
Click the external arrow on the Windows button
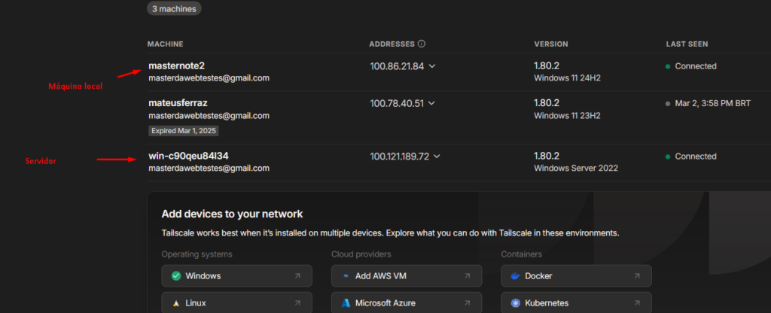[x=297, y=276]
